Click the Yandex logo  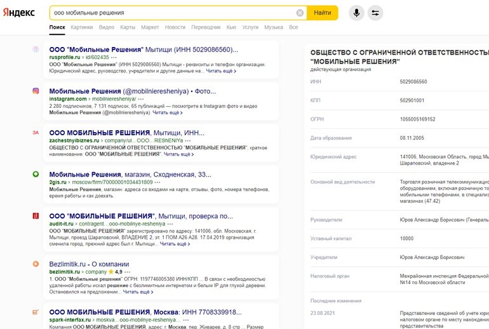point(18,13)
